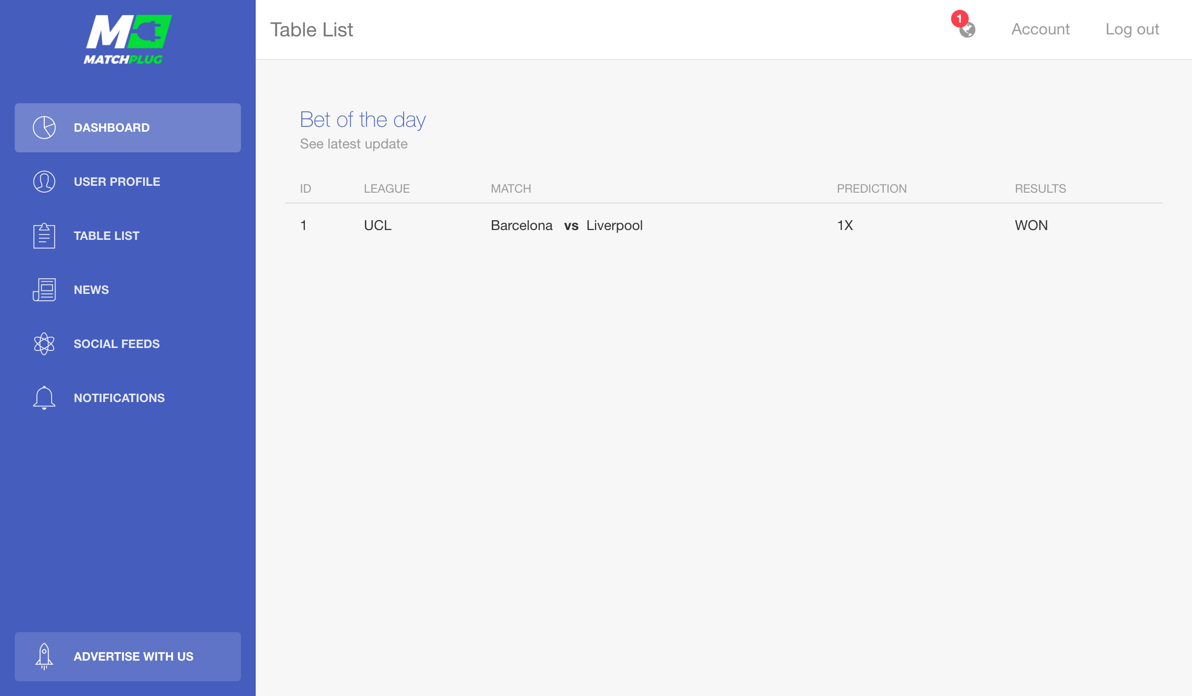Open the DASHBOARD menu item
This screenshot has width=1192, height=696.
[x=128, y=128]
